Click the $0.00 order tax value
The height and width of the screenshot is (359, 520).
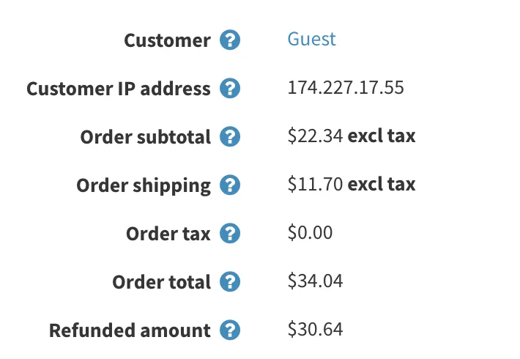click(310, 232)
